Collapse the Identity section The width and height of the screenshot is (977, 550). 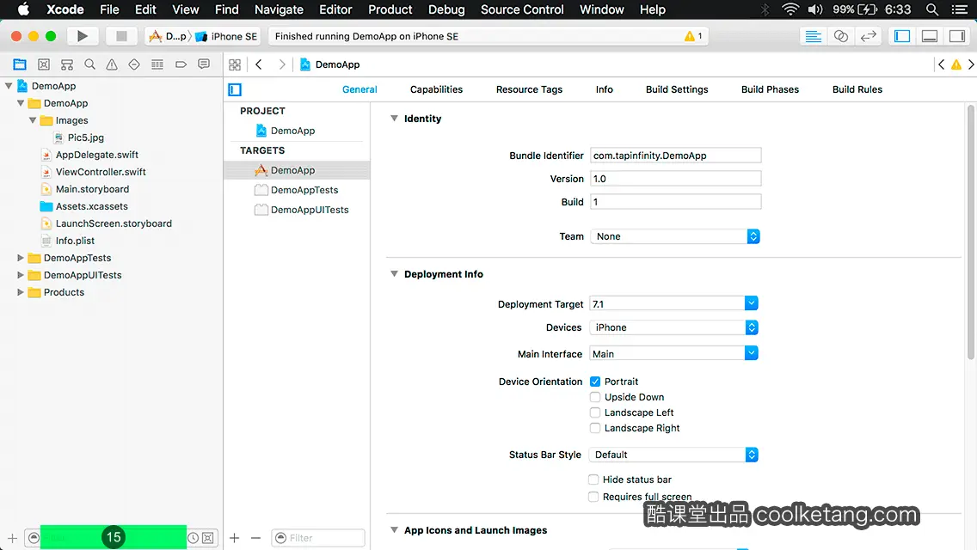point(394,118)
